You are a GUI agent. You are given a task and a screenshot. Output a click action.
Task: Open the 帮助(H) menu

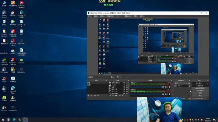point(142,16)
